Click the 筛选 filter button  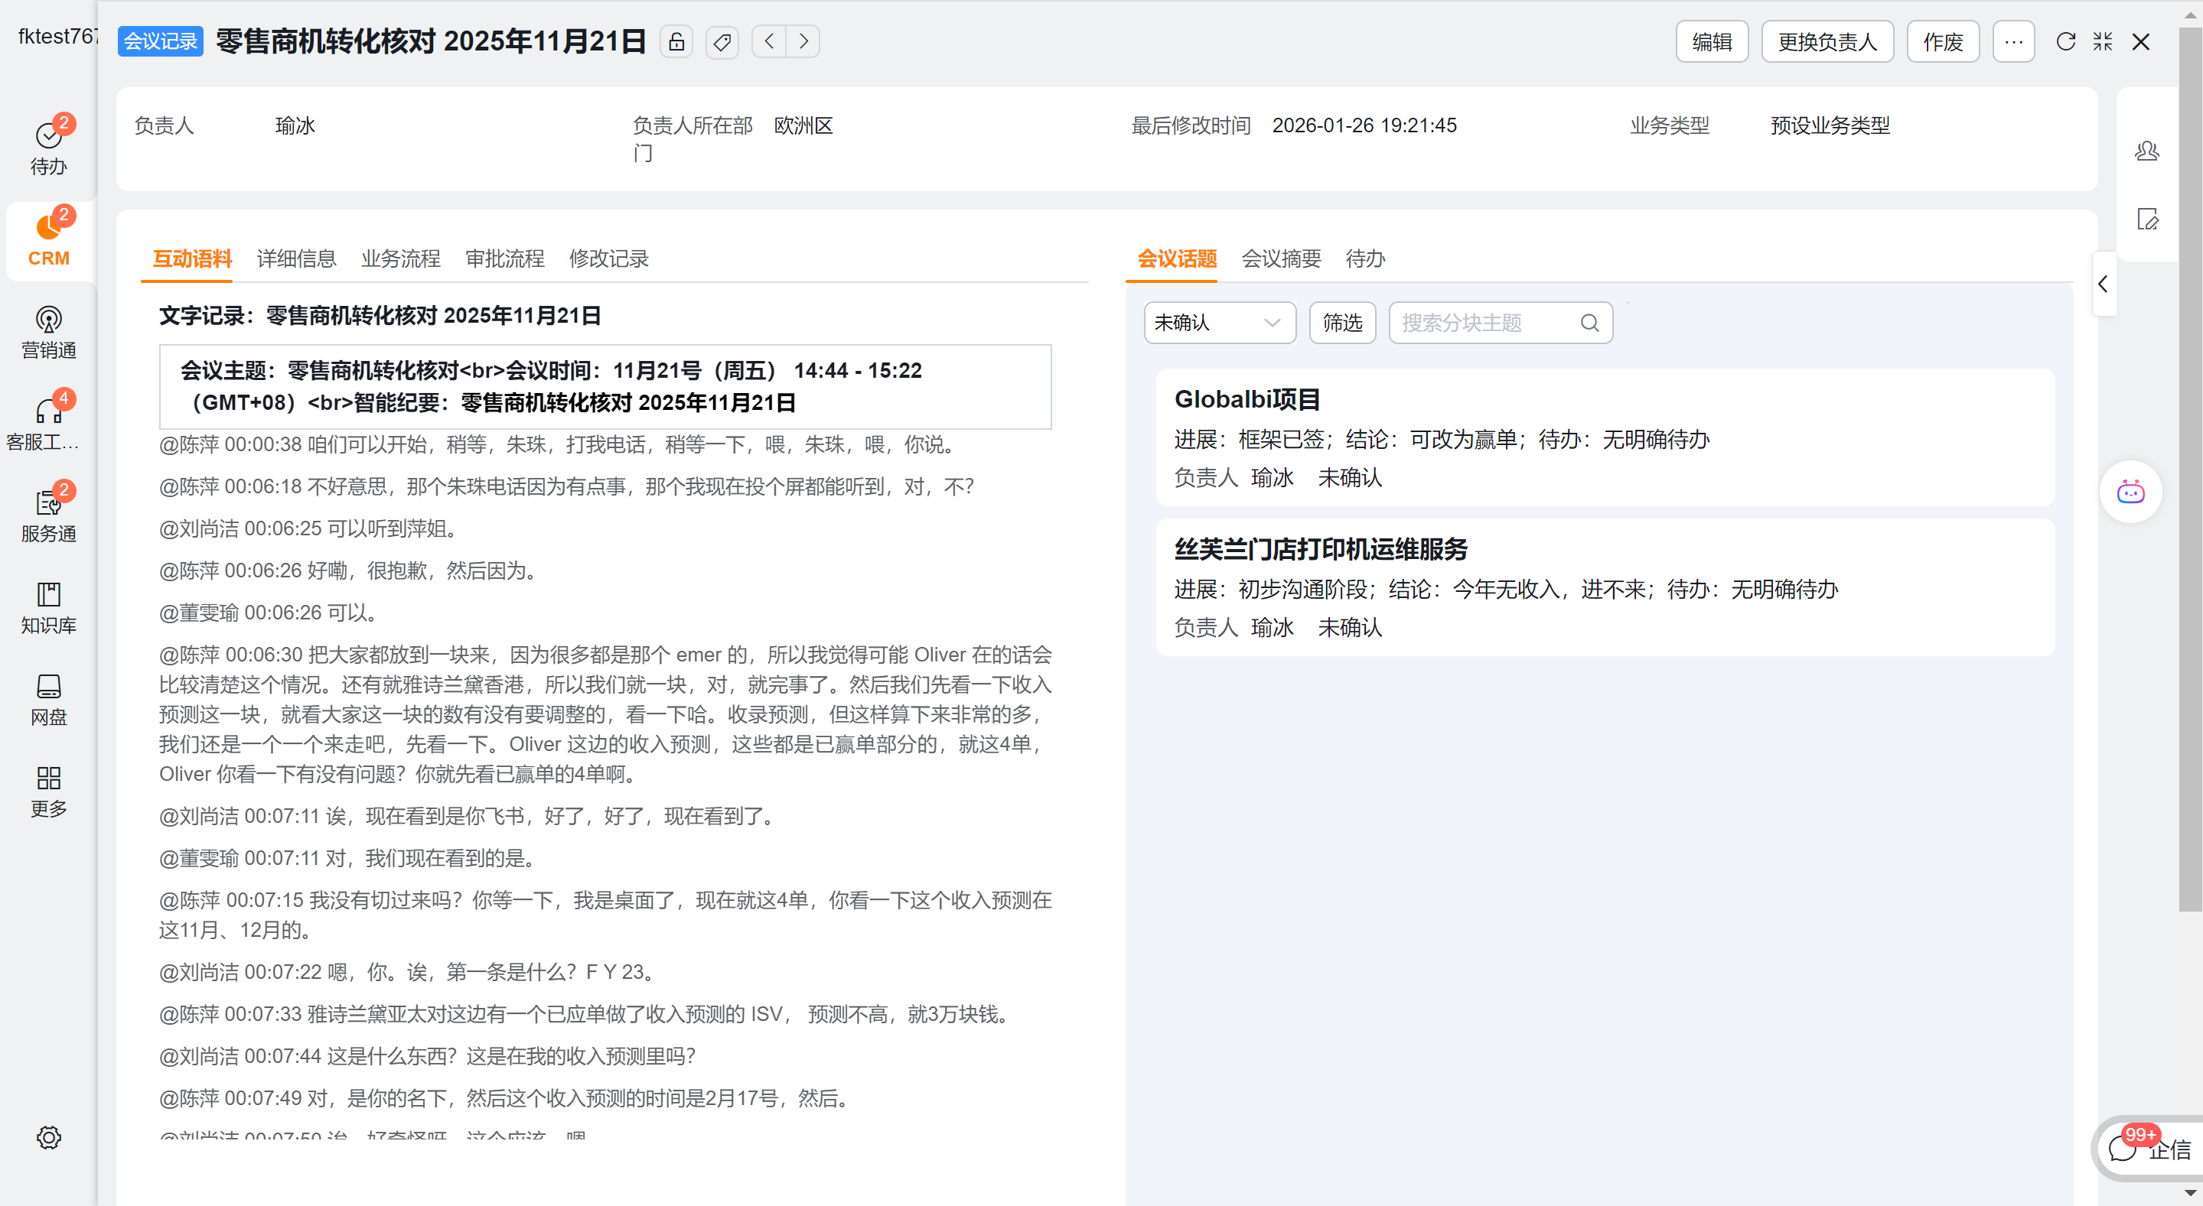click(1342, 322)
